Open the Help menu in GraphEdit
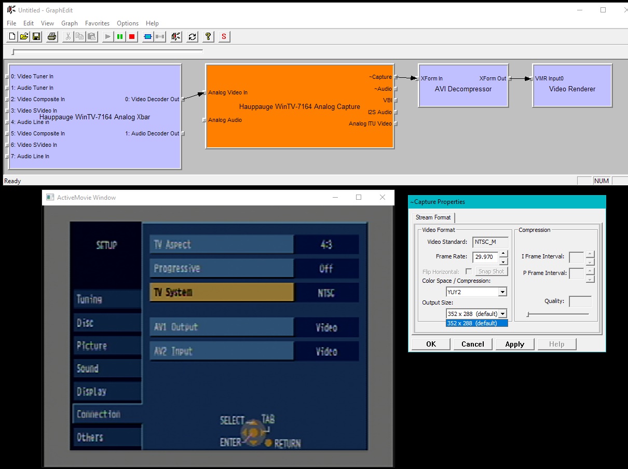Screen dimensions: 628x469 [x=152, y=23]
